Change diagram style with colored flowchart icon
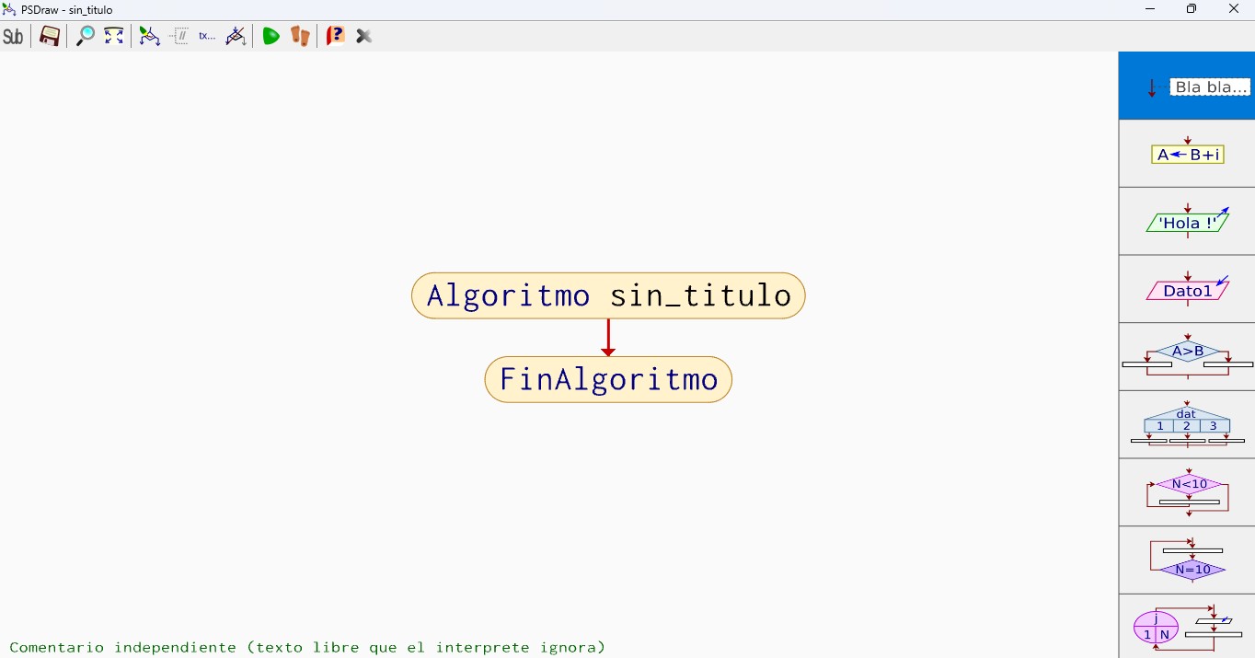Viewport: 1255px width, 658px height. [149, 37]
